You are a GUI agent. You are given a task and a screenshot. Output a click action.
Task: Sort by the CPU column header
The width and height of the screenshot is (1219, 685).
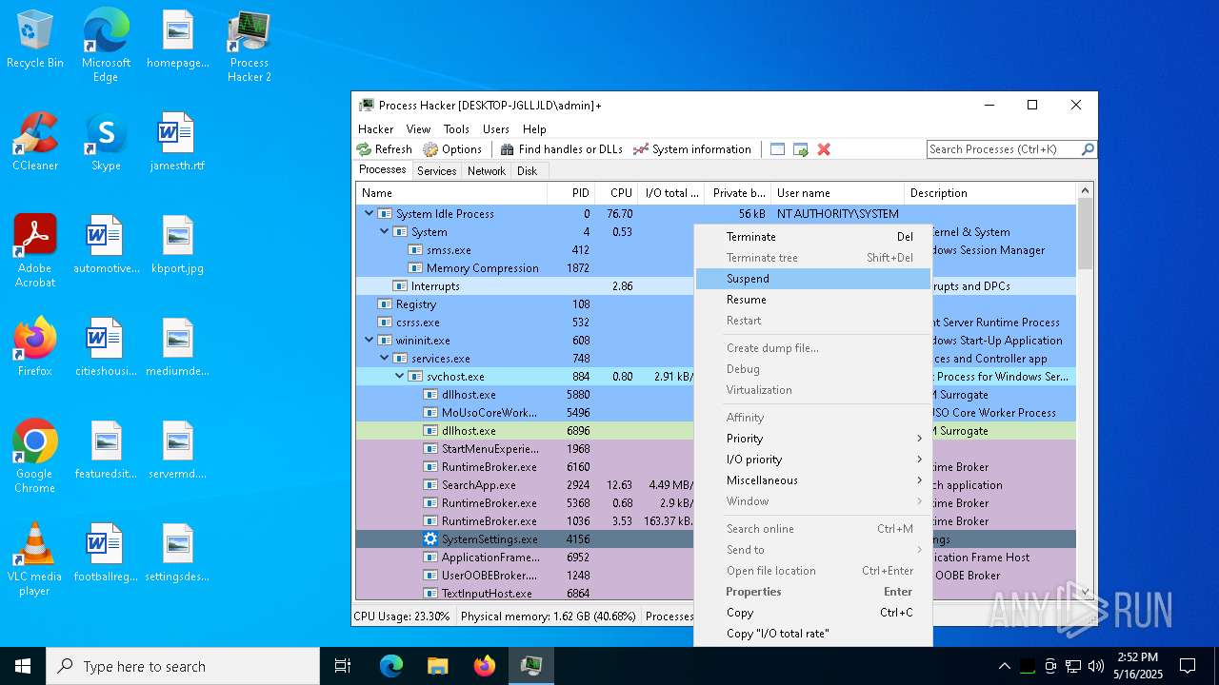click(617, 193)
